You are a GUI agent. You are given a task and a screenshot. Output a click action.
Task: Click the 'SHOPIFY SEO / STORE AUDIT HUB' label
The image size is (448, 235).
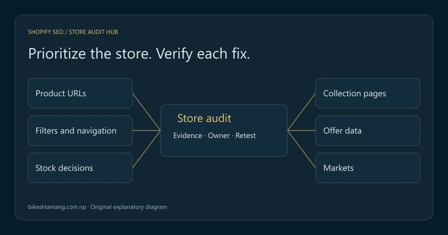click(x=73, y=32)
